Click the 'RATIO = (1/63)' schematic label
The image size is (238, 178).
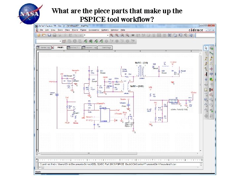pyautogui.click(x=137, y=86)
